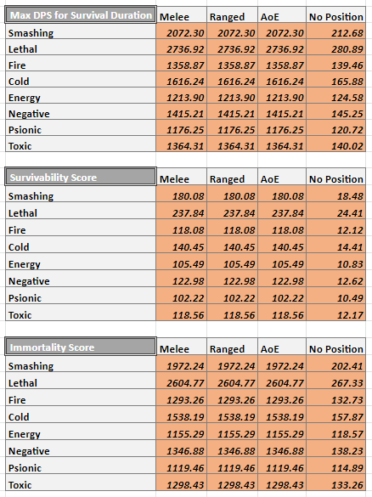Select the Toxic Melee cell showing 1364.31
The height and width of the screenshot is (497, 372).
click(181, 145)
